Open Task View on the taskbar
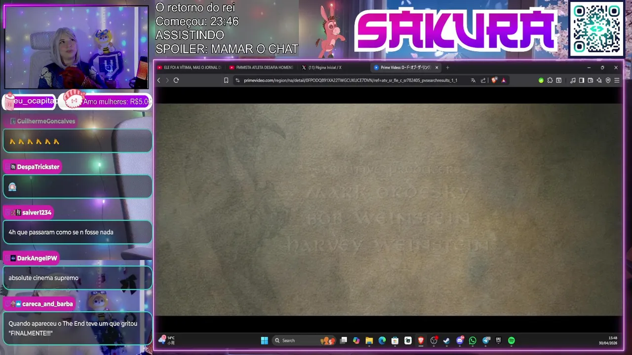Image resolution: width=632 pixels, height=355 pixels. 344,341
